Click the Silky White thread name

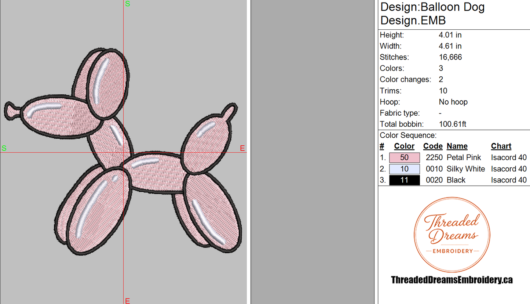pos(466,169)
